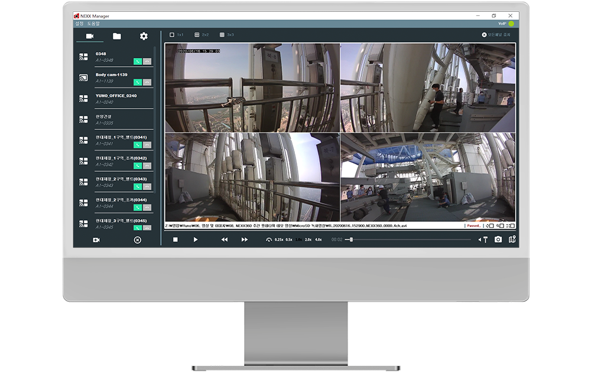Open the map location icon
The image size is (591, 372).
pyautogui.click(x=512, y=239)
